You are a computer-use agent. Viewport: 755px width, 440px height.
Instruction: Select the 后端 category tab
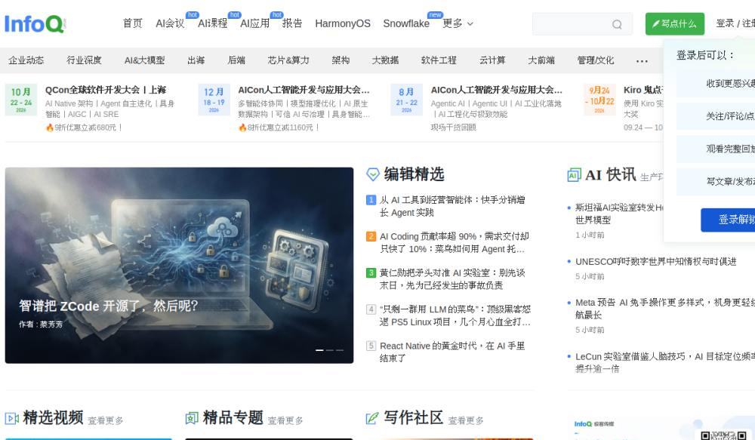pyautogui.click(x=236, y=60)
